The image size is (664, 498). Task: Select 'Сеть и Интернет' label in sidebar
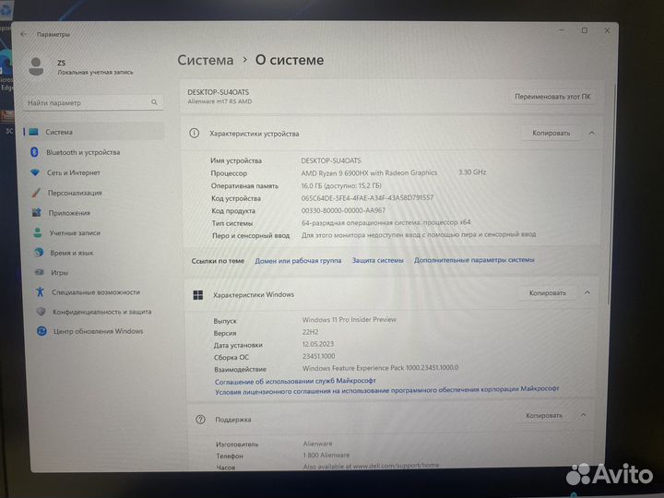73,172
